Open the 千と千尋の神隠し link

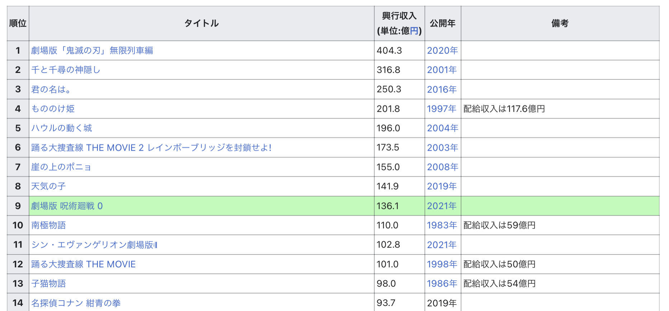point(66,70)
